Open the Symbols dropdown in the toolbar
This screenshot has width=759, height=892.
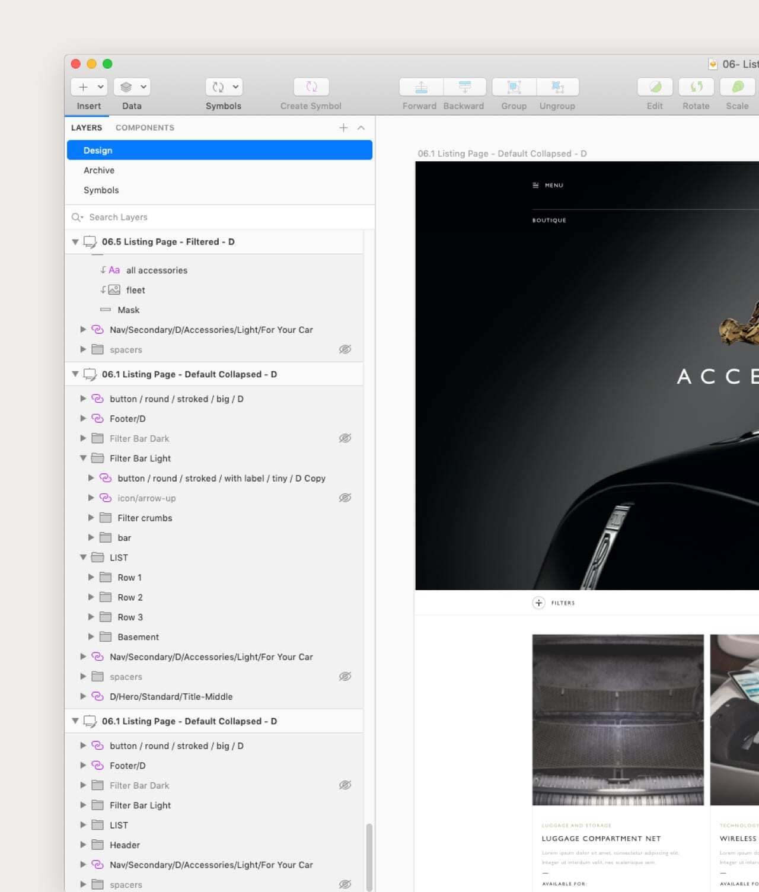click(x=224, y=87)
